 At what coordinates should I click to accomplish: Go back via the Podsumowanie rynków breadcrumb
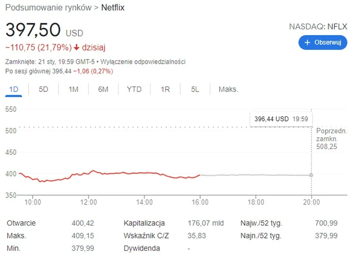[48, 7]
